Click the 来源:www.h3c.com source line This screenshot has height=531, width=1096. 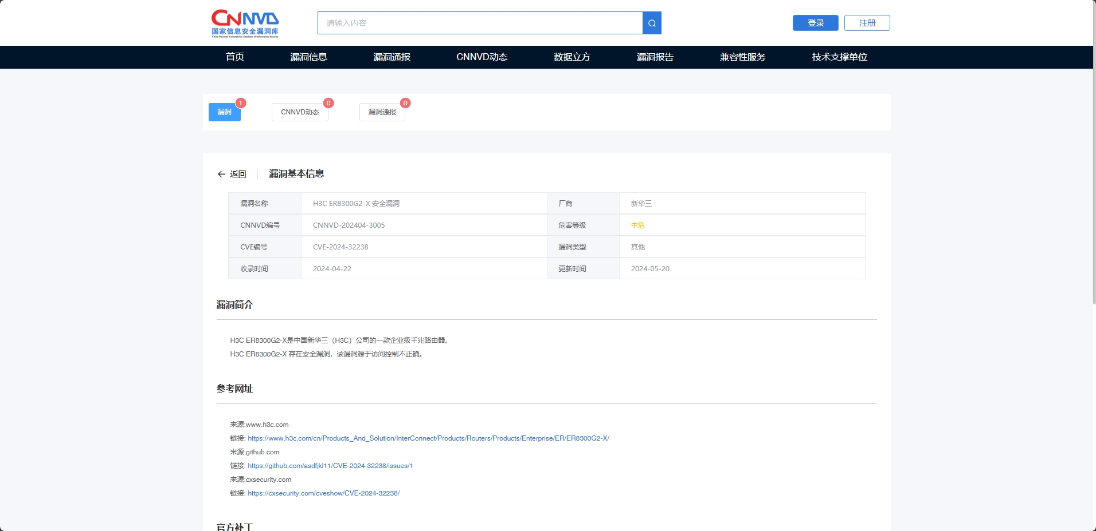pyautogui.click(x=259, y=425)
